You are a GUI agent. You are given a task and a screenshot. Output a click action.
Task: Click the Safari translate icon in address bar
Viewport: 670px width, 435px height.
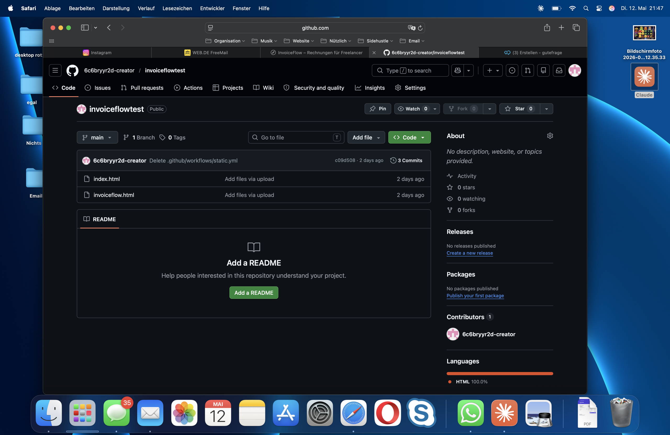point(411,27)
